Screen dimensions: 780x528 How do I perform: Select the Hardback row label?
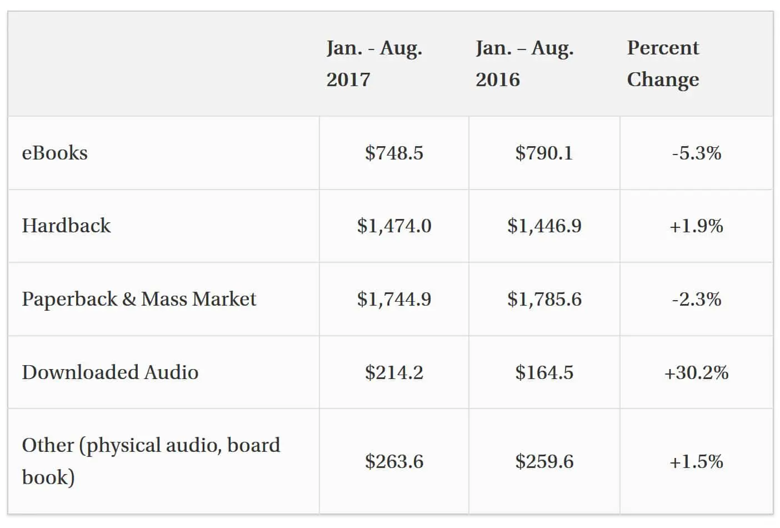pyautogui.click(x=66, y=226)
